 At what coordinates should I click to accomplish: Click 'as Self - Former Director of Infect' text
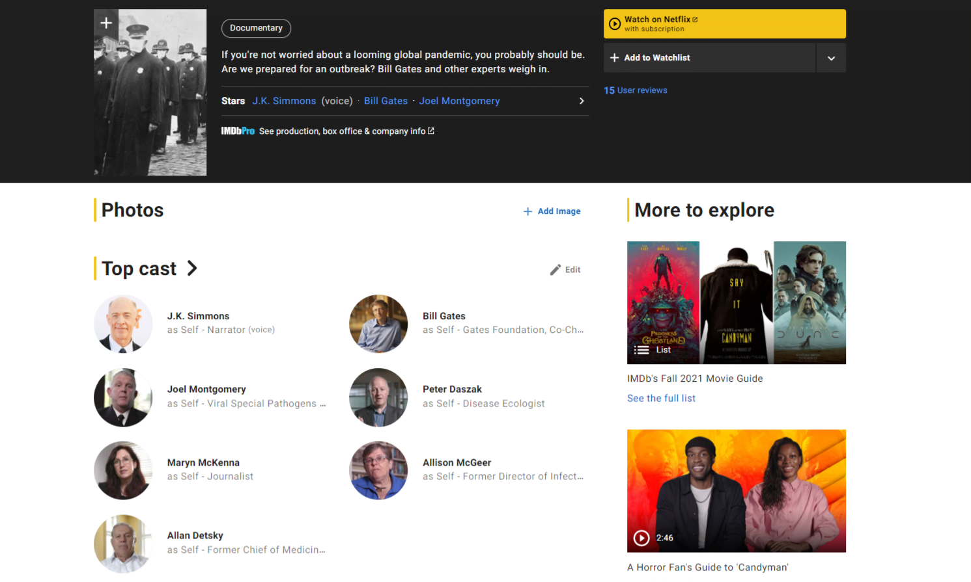503,476
